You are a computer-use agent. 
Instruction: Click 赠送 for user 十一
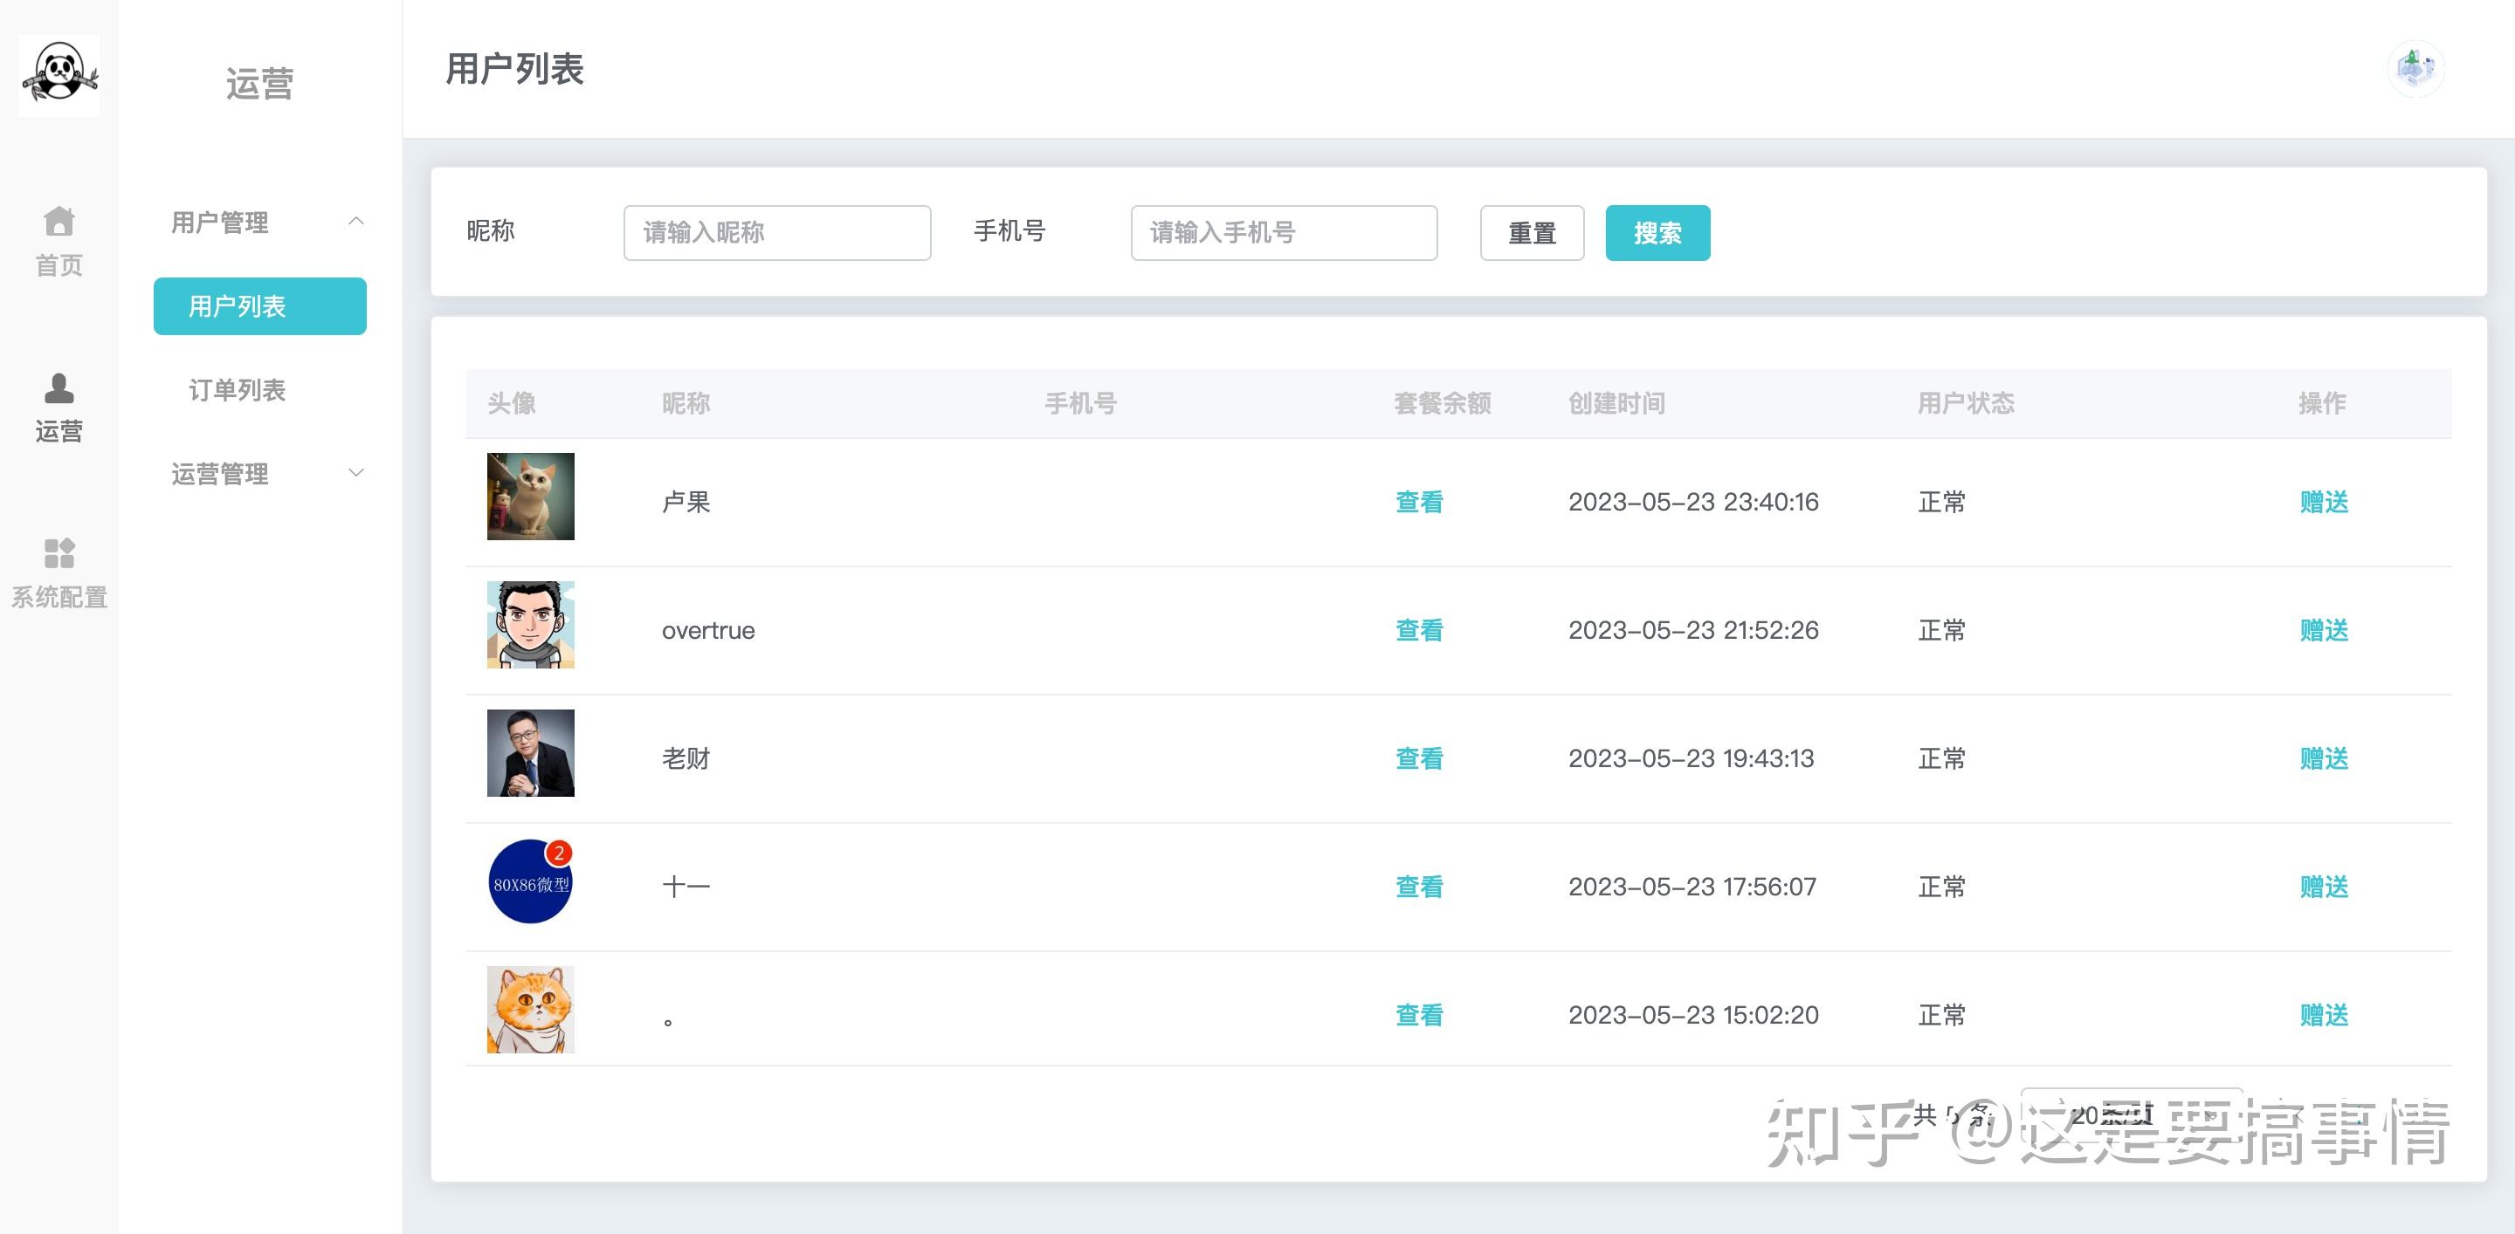[x=2323, y=887]
